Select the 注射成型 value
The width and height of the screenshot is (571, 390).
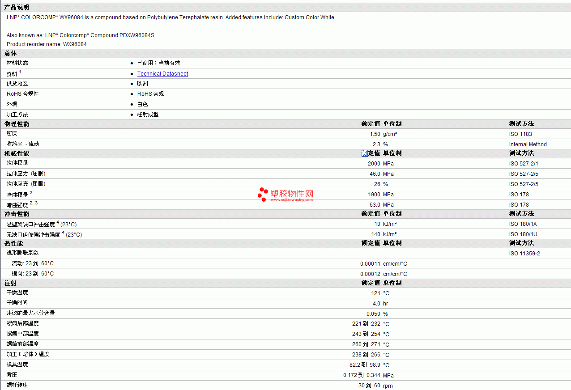148,114
